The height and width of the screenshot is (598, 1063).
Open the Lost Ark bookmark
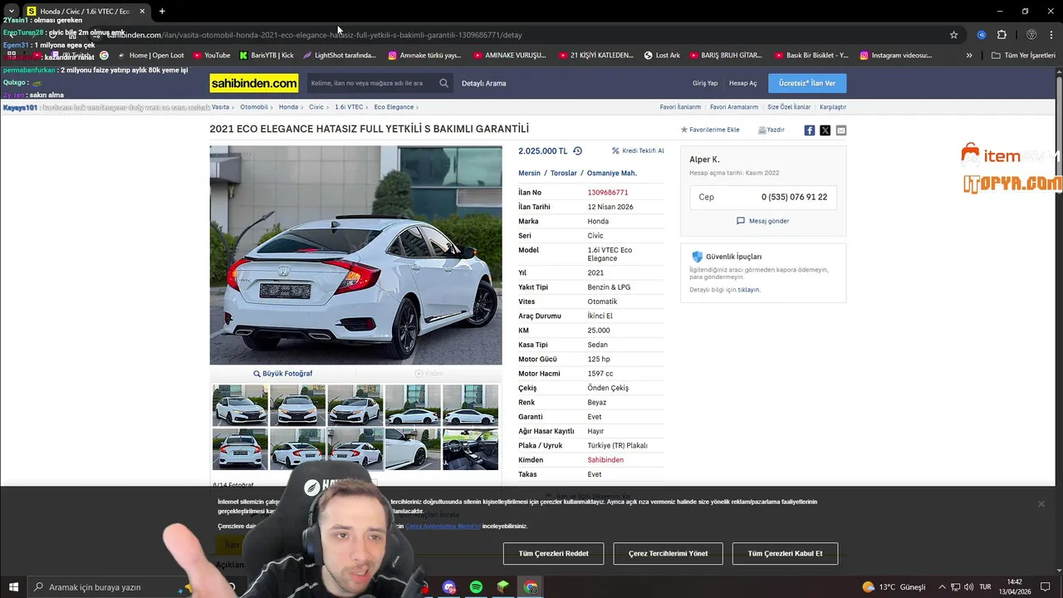tap(662, 56)
